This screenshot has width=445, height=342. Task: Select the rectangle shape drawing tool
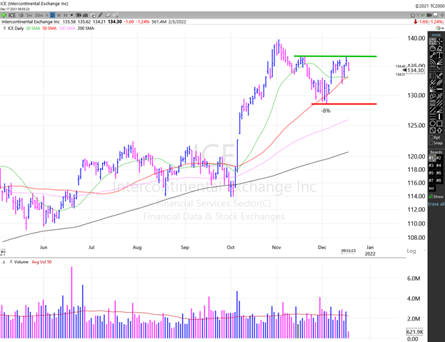[439, 123]
